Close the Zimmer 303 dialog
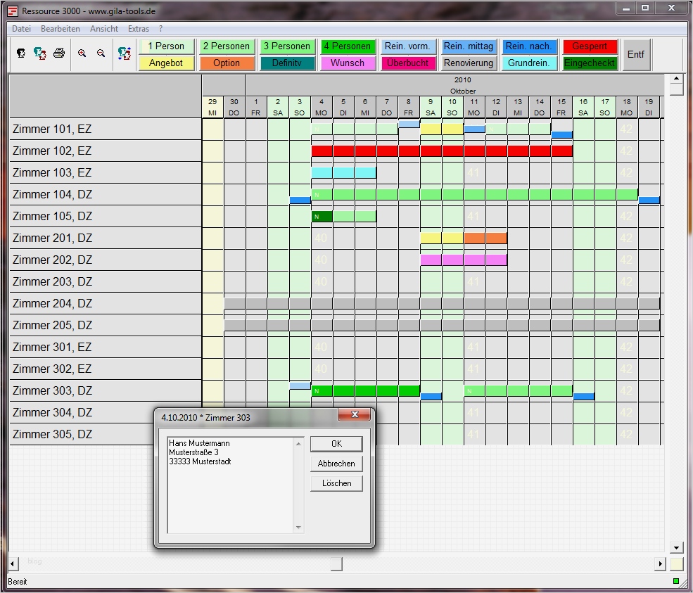 pos(354,414)
